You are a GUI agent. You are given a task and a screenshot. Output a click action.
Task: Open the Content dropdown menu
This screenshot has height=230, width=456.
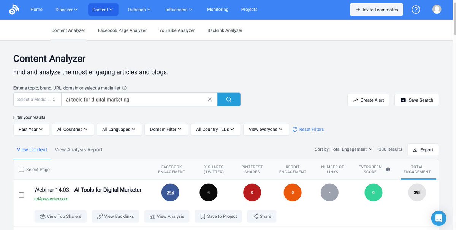click(x=103, y=10)
